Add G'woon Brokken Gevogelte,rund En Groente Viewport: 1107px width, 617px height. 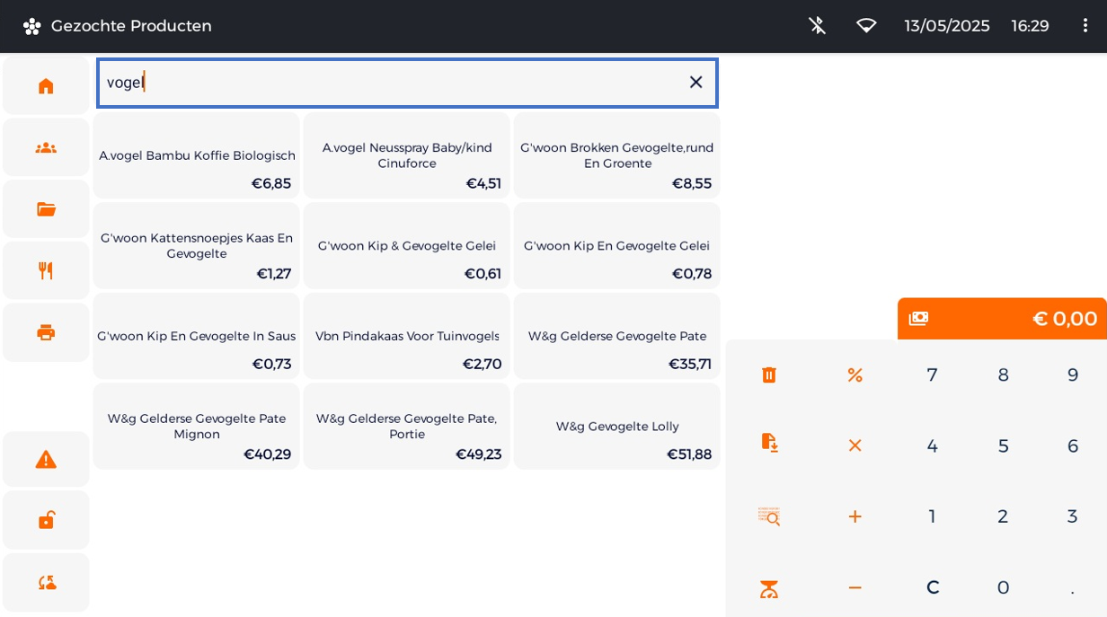click(617, 155)
